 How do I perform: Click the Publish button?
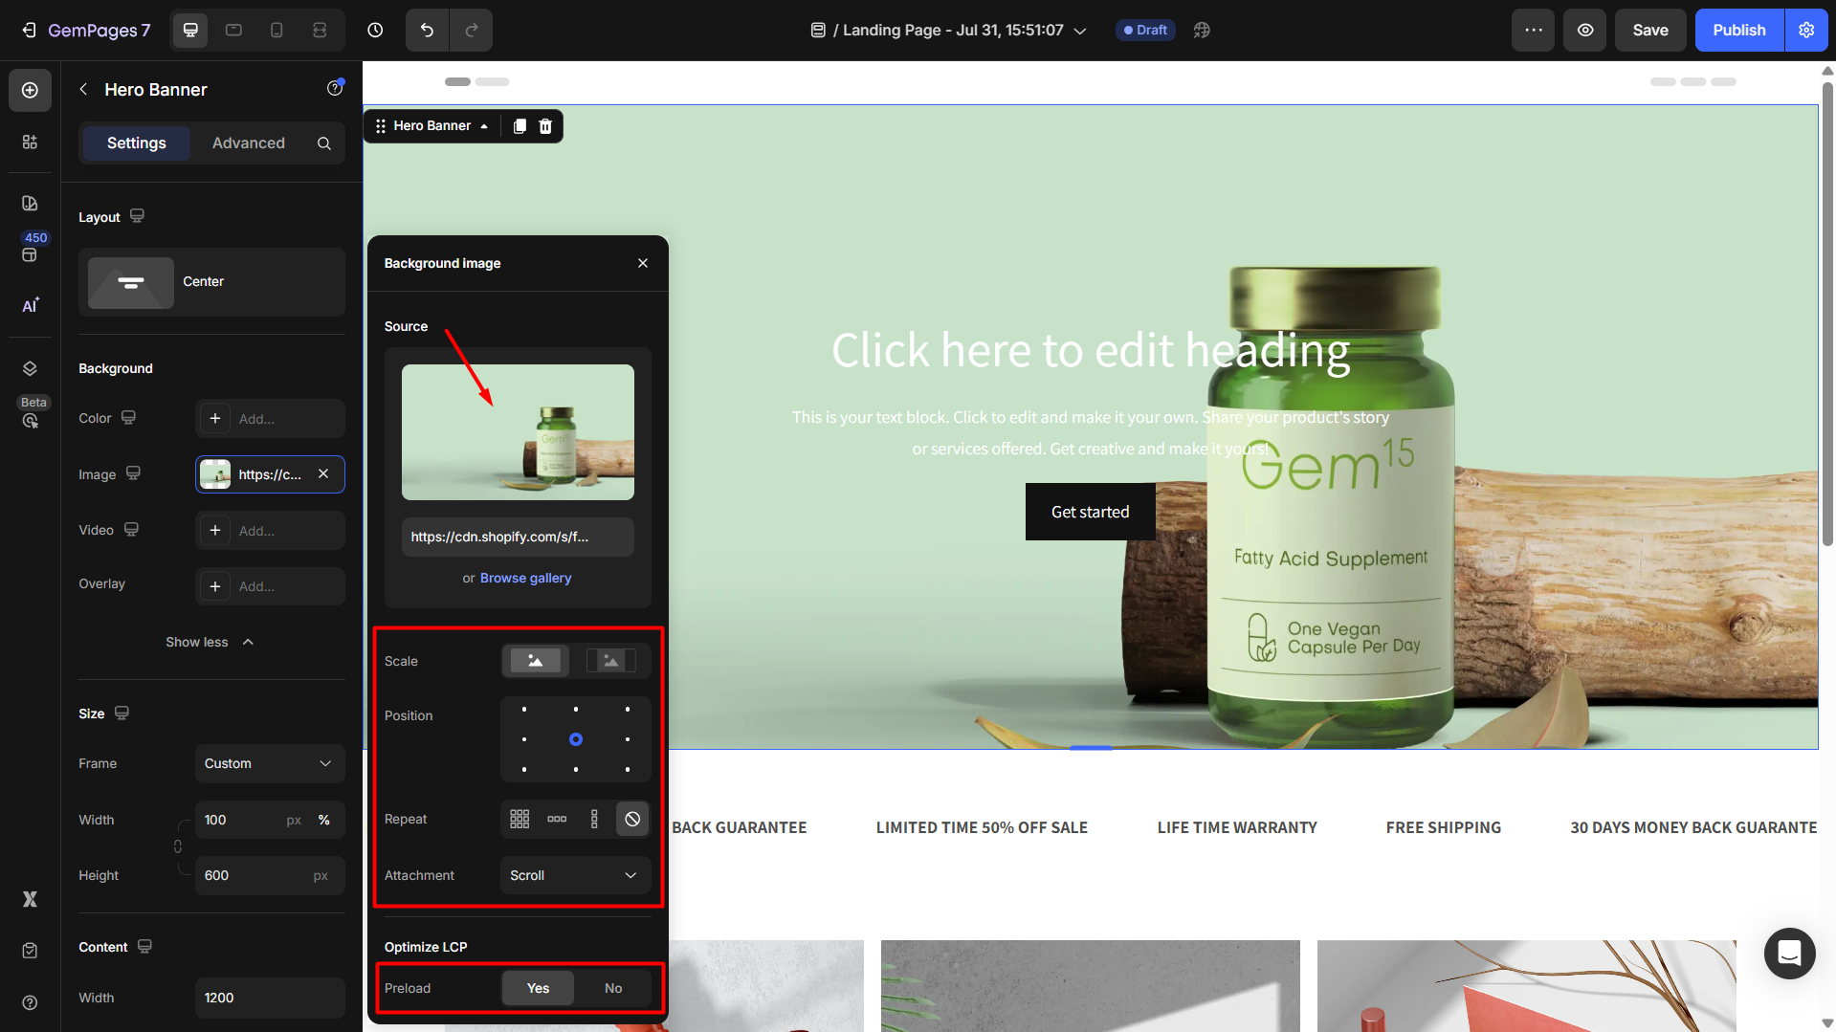click(1738, 30)
